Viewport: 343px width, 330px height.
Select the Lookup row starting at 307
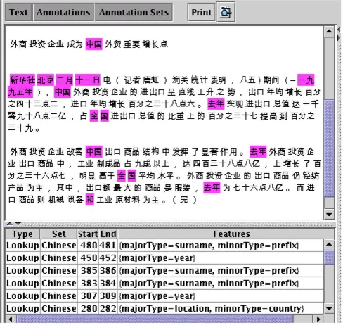[x=164, y=296]
